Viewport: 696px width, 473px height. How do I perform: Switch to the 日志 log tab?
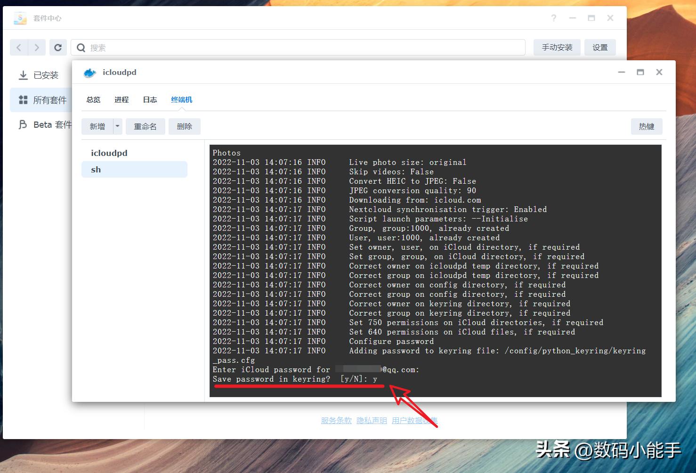coord(149,99)
